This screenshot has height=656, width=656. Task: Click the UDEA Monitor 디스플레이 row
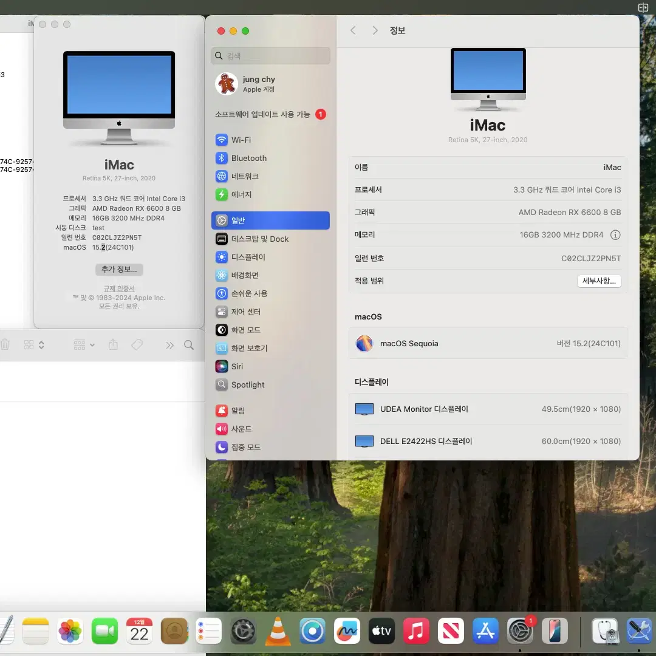pyautogui.click(x=488, y=409)
